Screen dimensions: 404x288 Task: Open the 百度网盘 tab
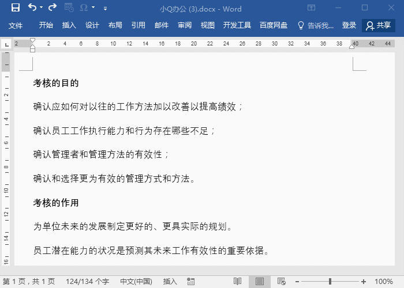tap(274, 25)
